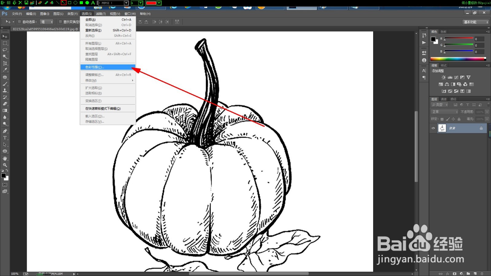
Task: Hide the 背景 layer with eye icon
Action: tap(433, 128)
